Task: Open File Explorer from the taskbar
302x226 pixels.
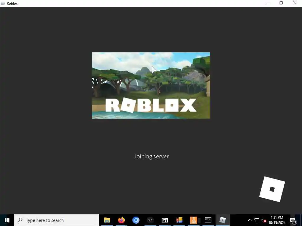Action: point(107,220)
